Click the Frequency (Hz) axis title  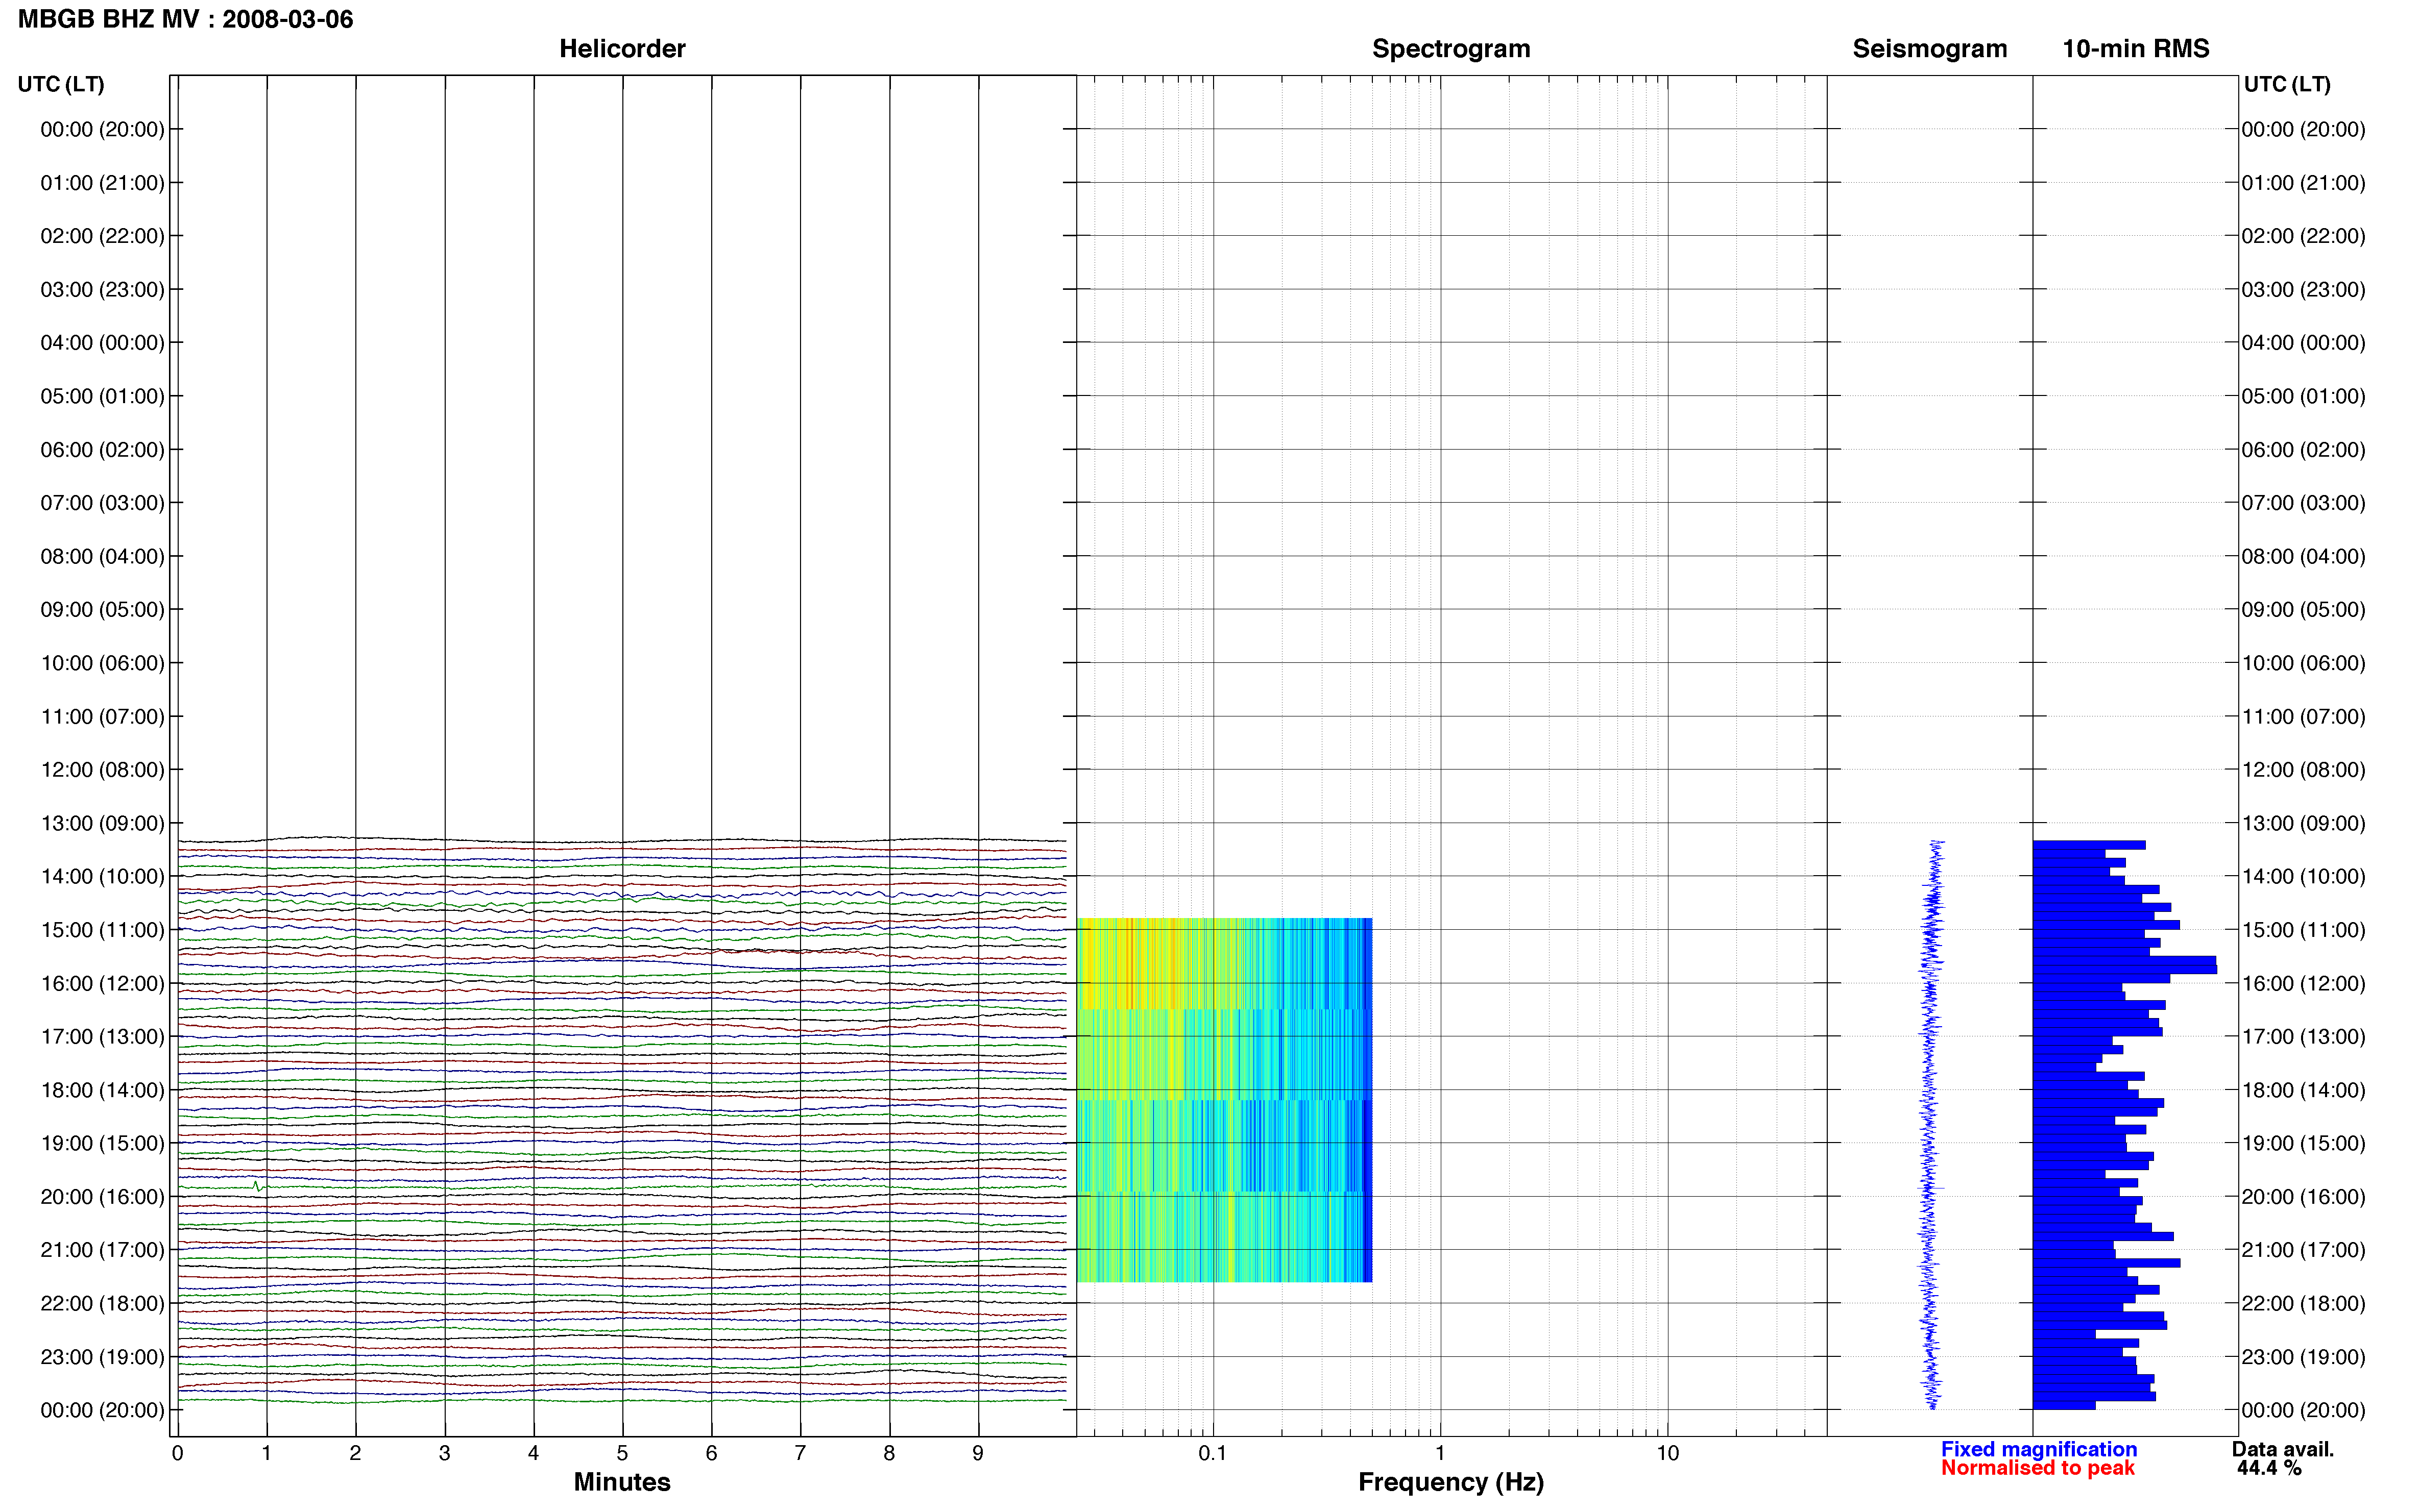(x=1450, y=1482)
